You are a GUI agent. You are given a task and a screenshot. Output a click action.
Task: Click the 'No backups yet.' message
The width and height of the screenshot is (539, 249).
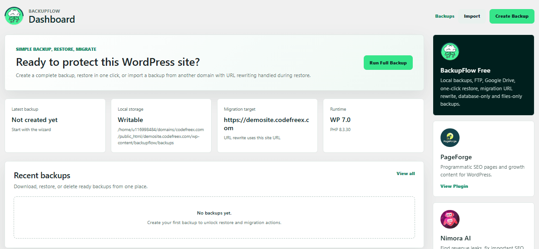pyautogui.click(x=214, y=213)
